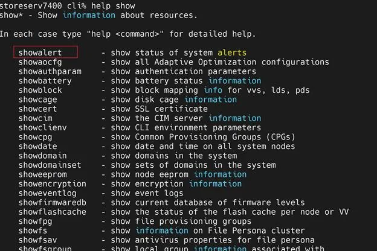Click the showclienv command text
377x251 pixels.
tap(42, 128)
